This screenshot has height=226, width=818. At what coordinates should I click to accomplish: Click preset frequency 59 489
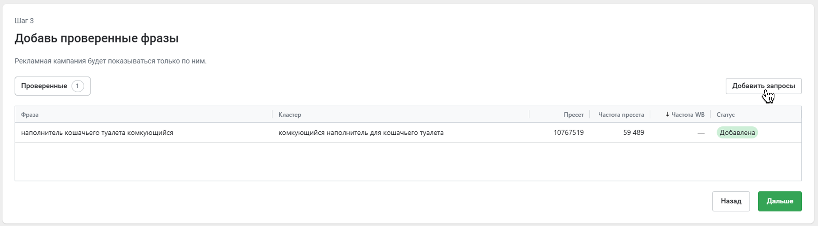[633, 133]
